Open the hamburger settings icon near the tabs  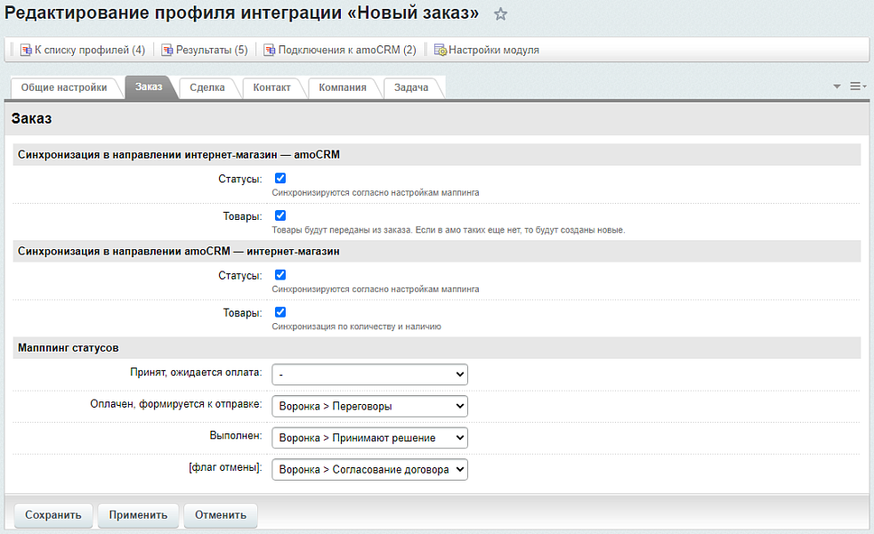tap(856, 85)
